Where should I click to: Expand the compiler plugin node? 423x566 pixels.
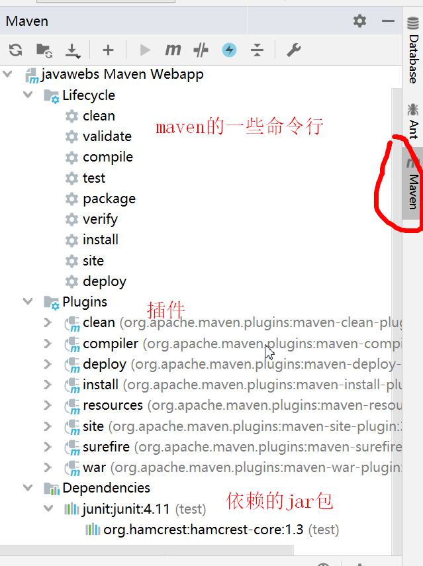48,344
